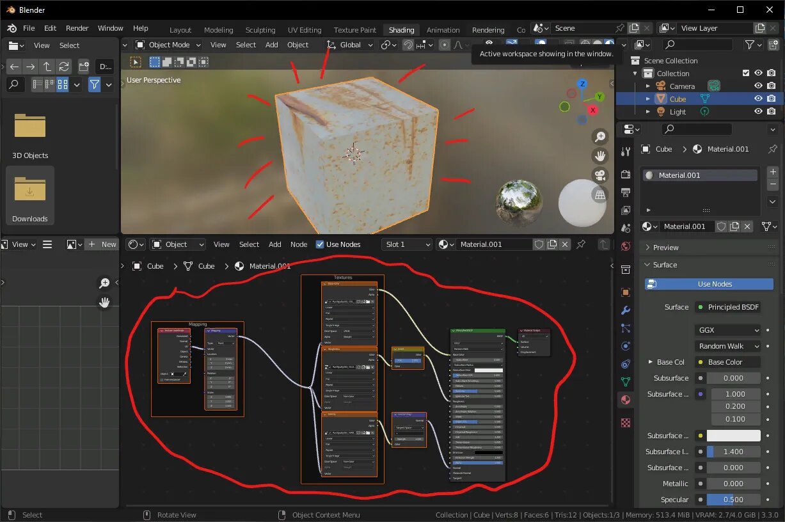Select the Light item in outliner
The image size is (785, 522).
point(678,111)
